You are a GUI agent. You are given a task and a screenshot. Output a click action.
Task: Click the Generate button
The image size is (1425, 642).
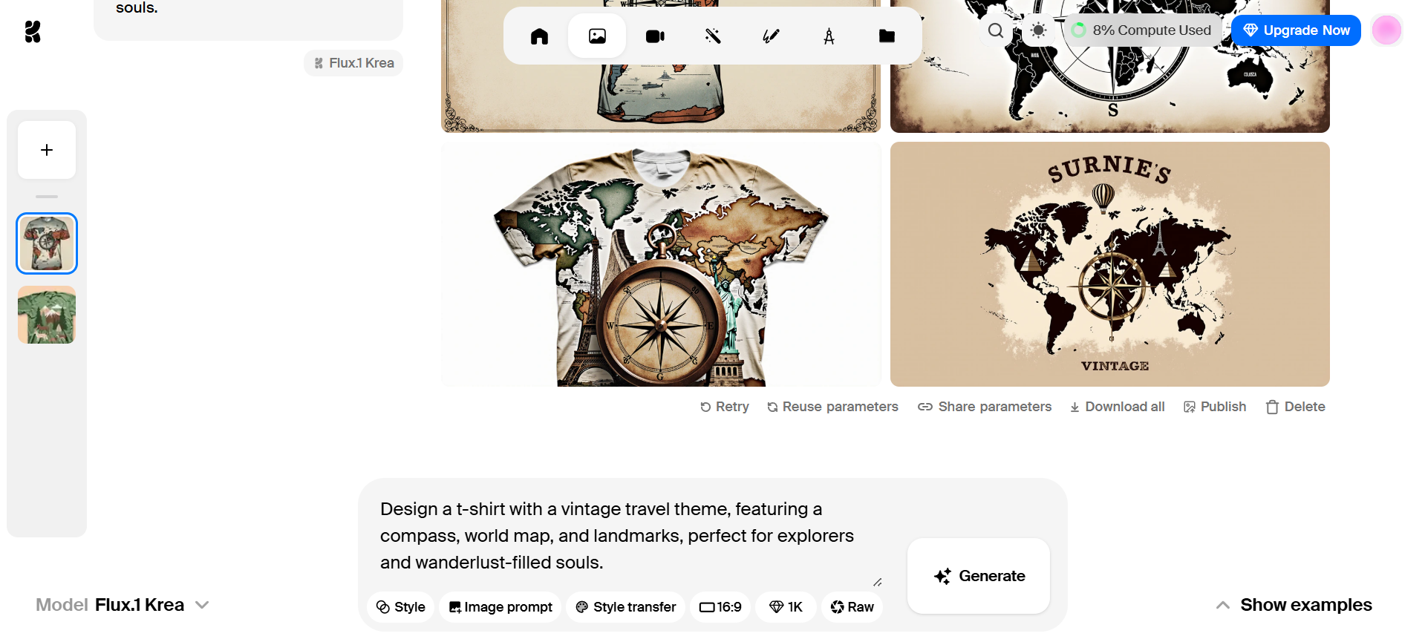pos(979,576)
